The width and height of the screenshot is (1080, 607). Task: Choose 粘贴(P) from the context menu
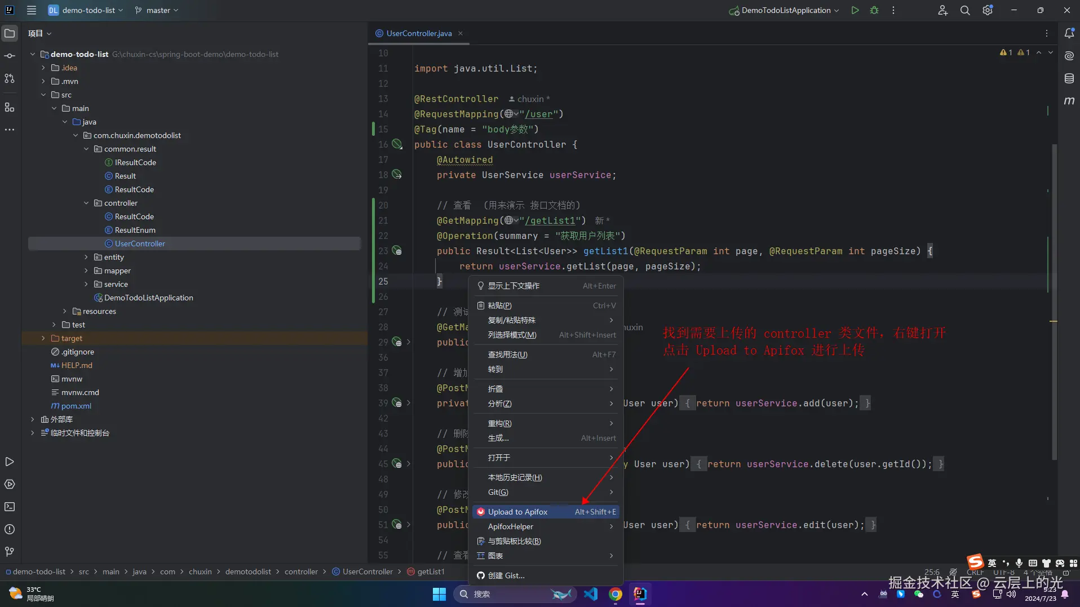click(x=546, y=305)
